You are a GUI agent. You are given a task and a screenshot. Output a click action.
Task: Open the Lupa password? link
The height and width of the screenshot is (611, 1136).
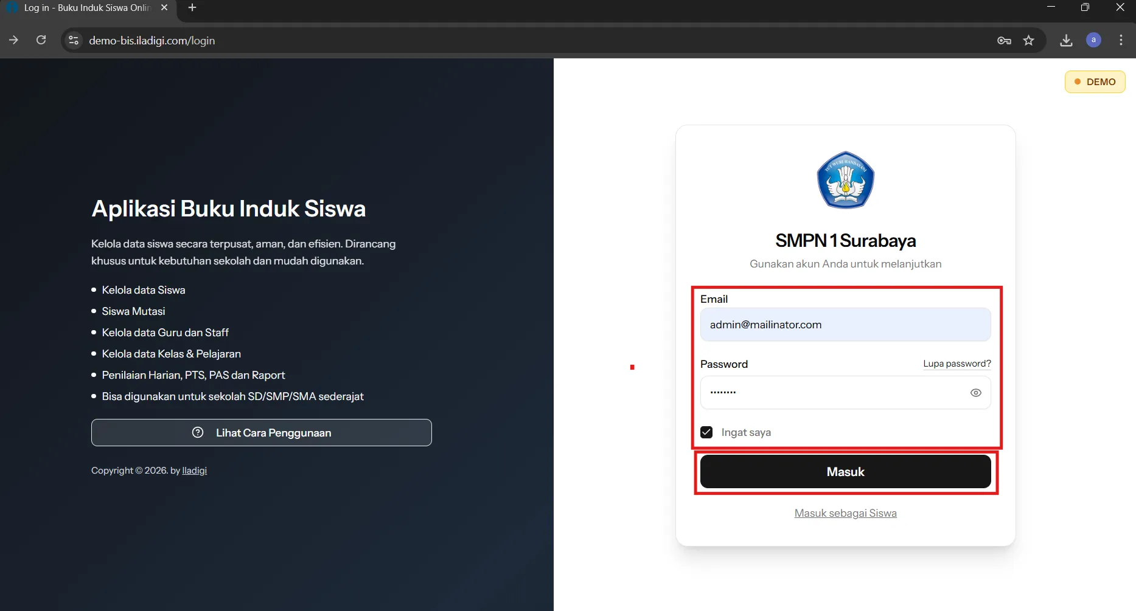tap(957, 364)
